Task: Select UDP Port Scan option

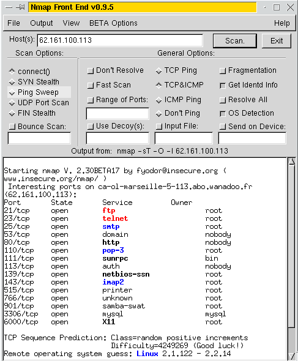Action: (12, 103)
